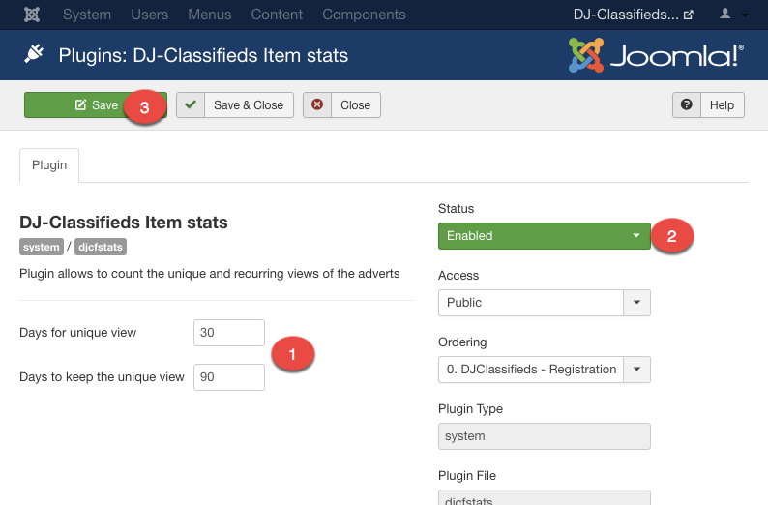Click the plugin plug icon in header

(34, 54)
